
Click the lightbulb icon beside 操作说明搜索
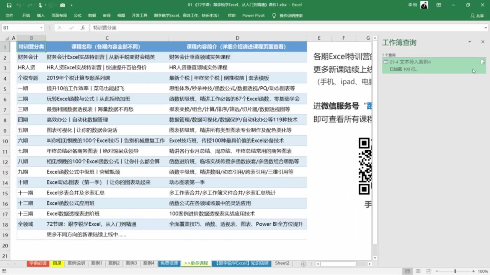click(x=274, y=16)
